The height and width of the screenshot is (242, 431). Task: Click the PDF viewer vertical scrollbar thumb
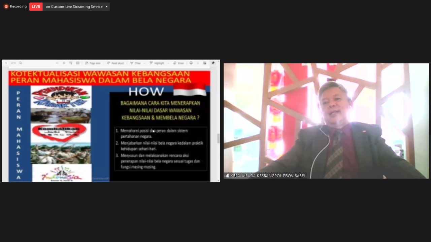click(x=218, y=138)
